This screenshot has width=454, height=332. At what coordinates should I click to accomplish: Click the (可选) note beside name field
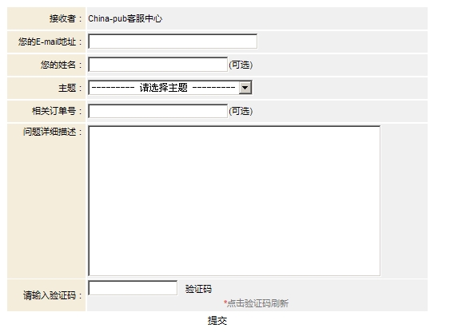(241, 65)
